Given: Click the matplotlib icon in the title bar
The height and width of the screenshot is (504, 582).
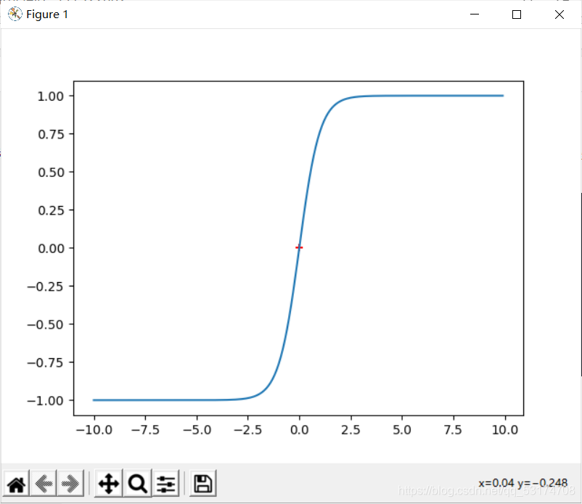Looking at the screenshot, I should (x=15, y=14).
